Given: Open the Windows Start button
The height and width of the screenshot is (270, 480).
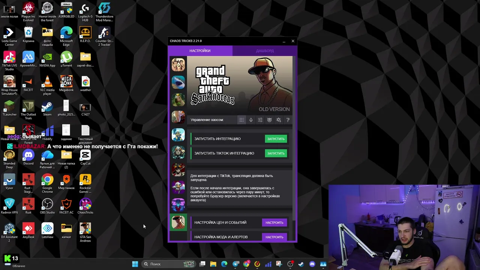Looking at the screenshot, I should coord(135,264).
